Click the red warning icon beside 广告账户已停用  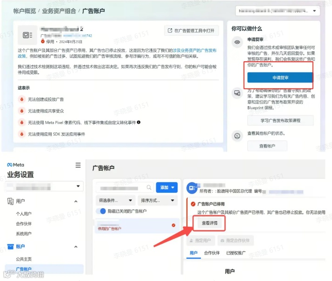click(x=193, y=204)
